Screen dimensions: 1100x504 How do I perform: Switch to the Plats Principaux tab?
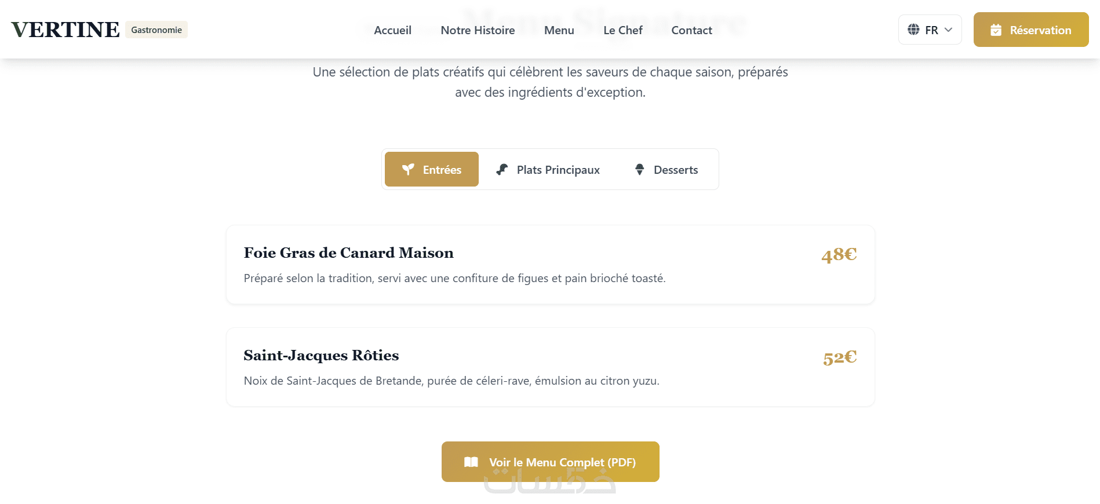coord(558,170)
